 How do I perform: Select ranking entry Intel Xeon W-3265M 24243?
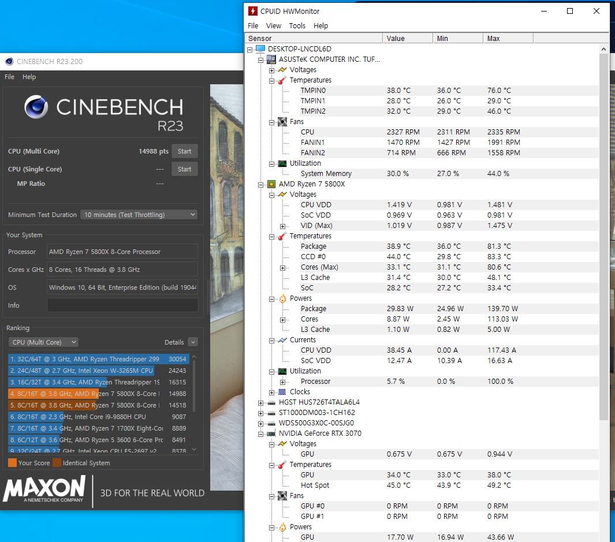coord(98,370)
